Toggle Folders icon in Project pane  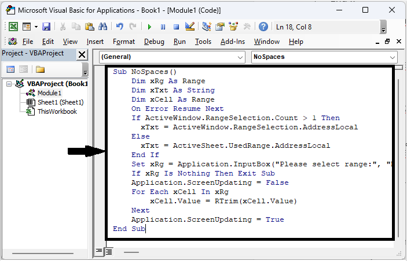[40, 69]
